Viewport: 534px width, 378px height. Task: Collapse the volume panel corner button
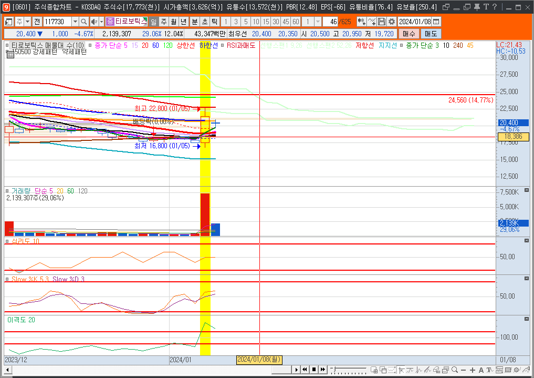(527, 190)
